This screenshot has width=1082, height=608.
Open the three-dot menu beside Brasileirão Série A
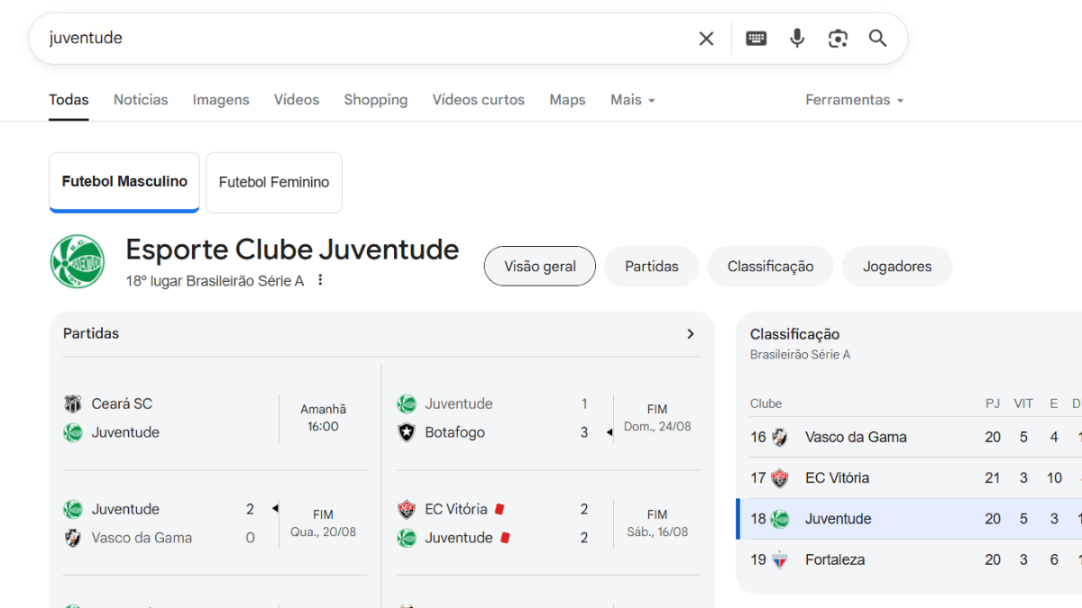tap(320, 280)
